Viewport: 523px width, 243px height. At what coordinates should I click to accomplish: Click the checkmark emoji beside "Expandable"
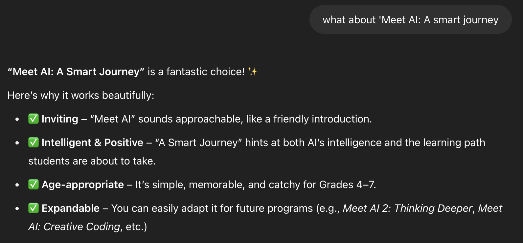click(34, 208)
